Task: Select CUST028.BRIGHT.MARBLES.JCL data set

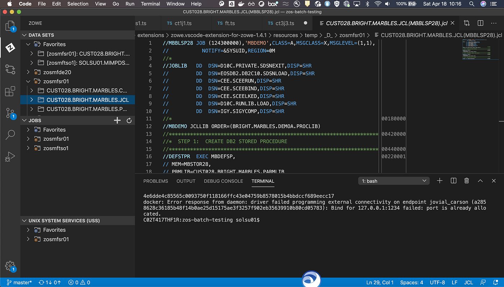Action: pyautogui.click(x=87, y=100)
